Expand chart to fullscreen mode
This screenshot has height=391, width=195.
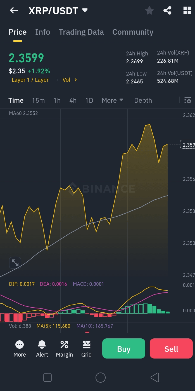tap(15, 263)
